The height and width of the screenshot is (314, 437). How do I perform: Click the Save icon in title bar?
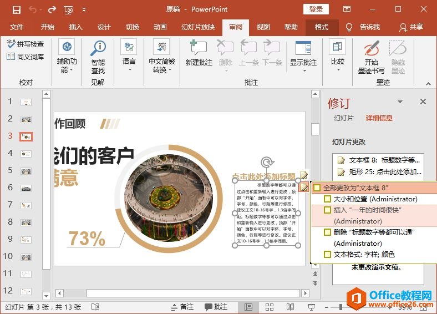click(16, 9)
